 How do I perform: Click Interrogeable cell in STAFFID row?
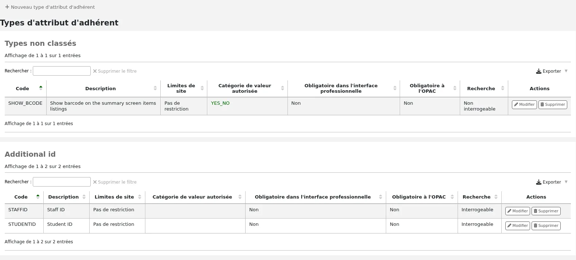pos(479,211)
